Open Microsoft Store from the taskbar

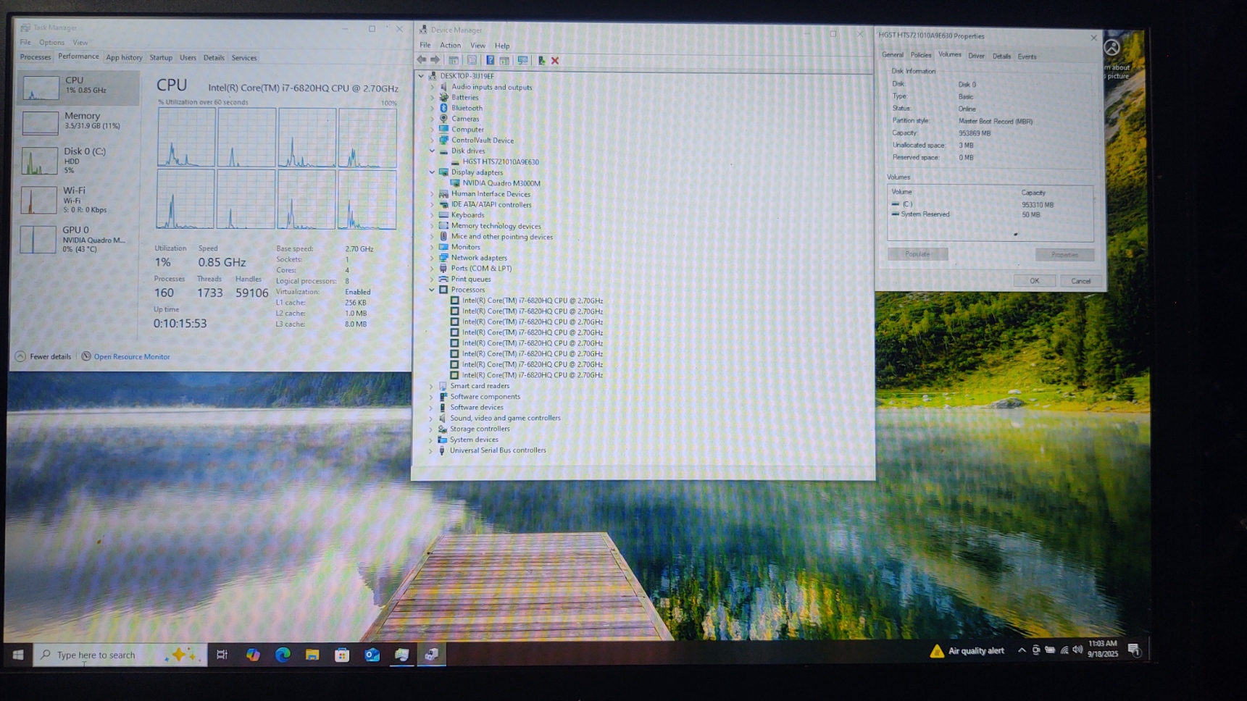[342, 655]
